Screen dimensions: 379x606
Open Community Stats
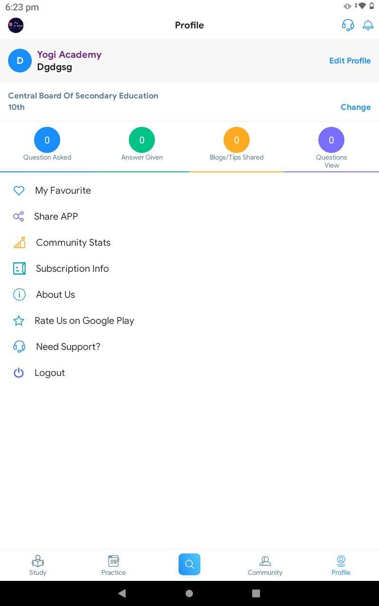coord(189,242)
